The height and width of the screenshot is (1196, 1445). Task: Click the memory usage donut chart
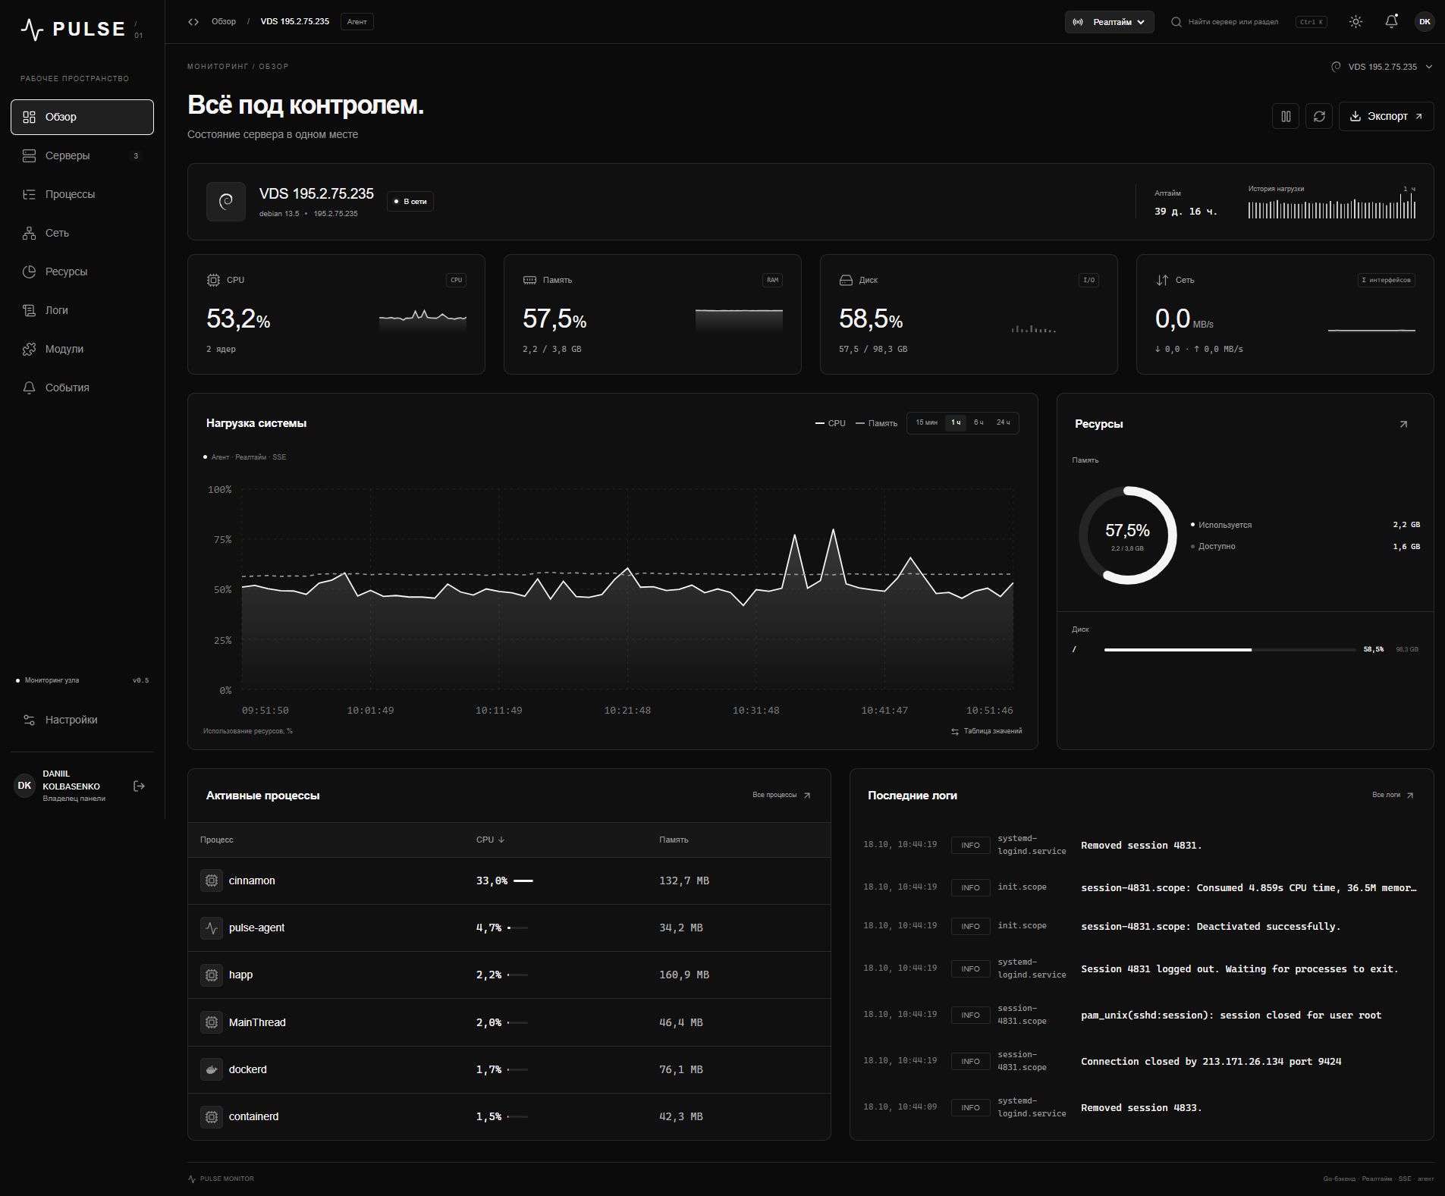[1128, 535]
